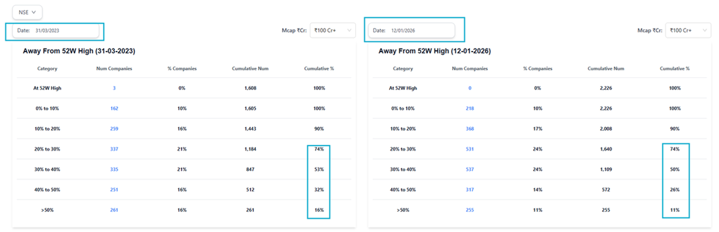
Task: Select the 368 link in 10% to 20% row
Action: click(x=470, y=129)
